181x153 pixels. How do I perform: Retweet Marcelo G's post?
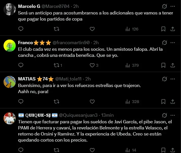point(57,29)
